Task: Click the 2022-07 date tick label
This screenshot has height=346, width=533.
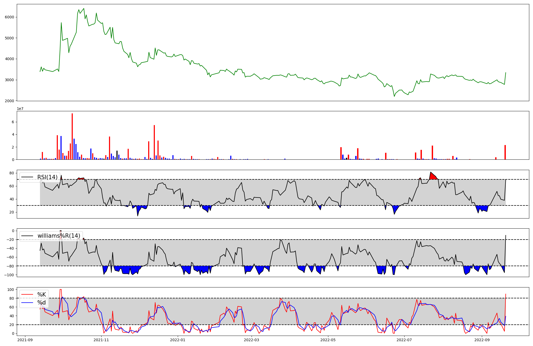Action: point(404,340)
